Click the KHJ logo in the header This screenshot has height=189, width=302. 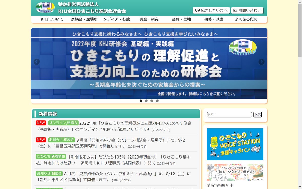[x=45, y=8]
